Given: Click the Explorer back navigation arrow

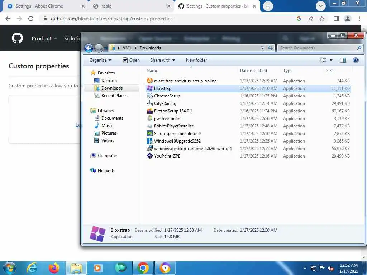Looking at the screenshot, I should (x=89, y=48).
